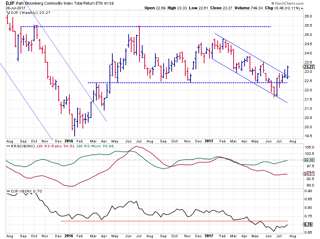Click the Volume 749.3K value

point(249,8)
